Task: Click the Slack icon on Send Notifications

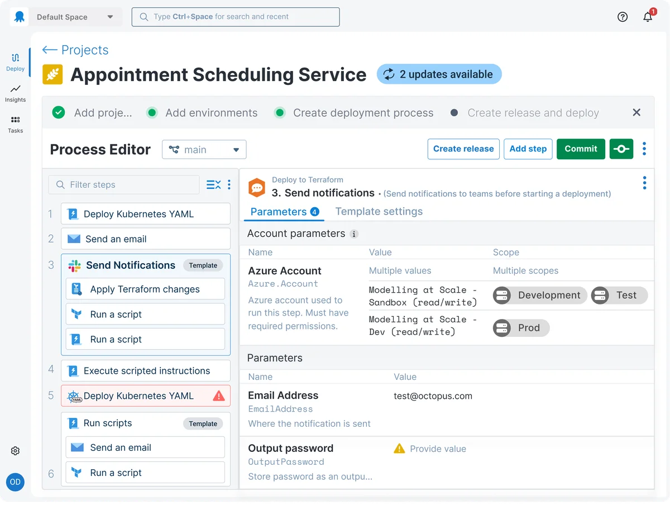Action: tap(74, 265)
